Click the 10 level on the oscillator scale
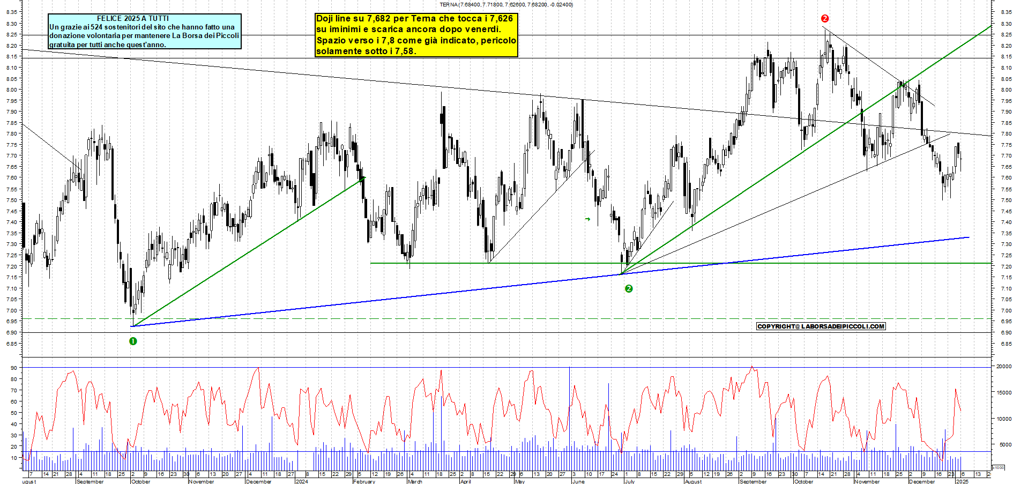 click(13, 458)
